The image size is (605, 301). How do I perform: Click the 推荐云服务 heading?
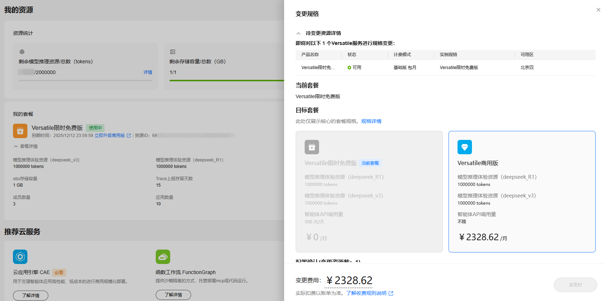[22, 232]
